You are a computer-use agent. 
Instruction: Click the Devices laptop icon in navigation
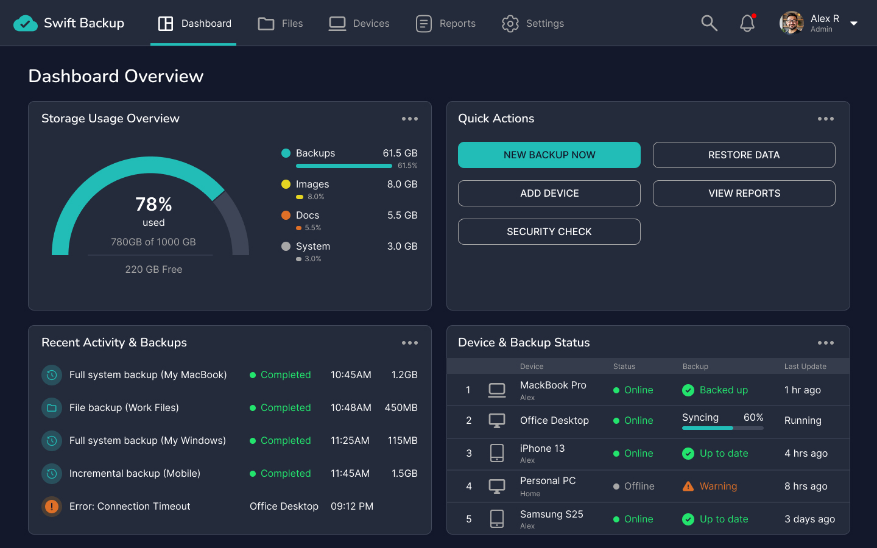(337, 24)
